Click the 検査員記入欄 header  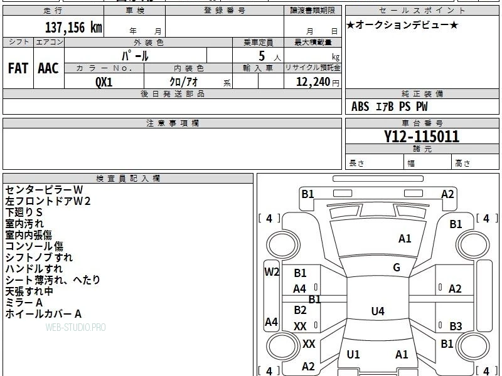128,179
